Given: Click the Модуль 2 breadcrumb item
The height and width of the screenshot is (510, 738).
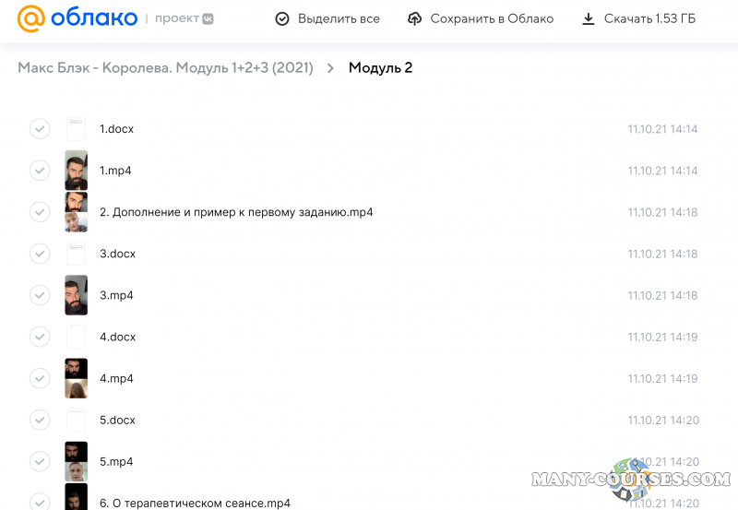Looking at the screenshot, I should click(380, 68).
